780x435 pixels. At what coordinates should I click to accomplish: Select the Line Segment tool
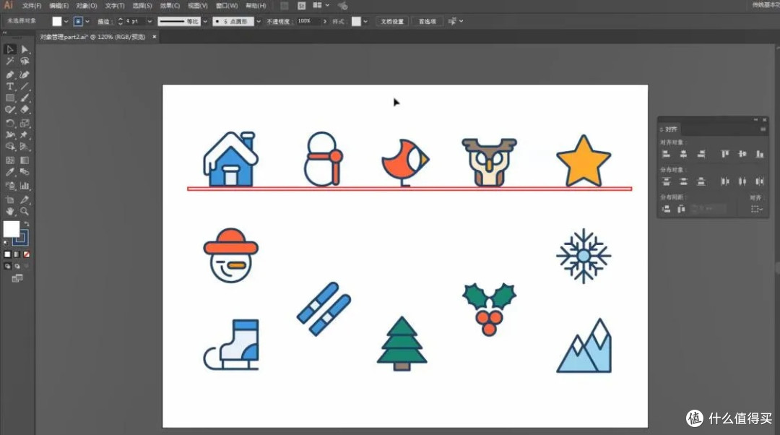pyautogui.click(x=25, y=86)
